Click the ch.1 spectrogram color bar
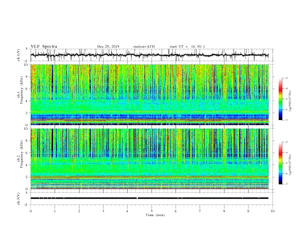 coord(281,99)
